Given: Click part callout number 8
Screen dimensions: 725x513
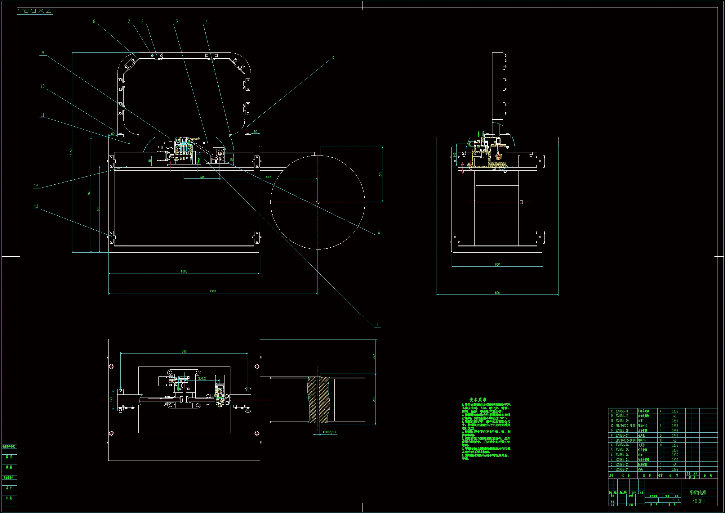Looking at the screenshot, I should pyautogui.click(x=94, y=21).
